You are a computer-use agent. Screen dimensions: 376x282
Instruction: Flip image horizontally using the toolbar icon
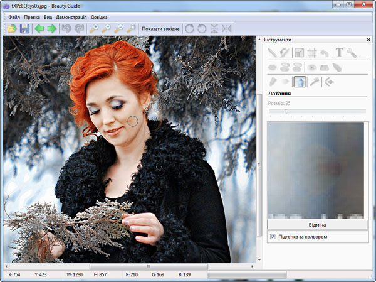coord(226,29)
